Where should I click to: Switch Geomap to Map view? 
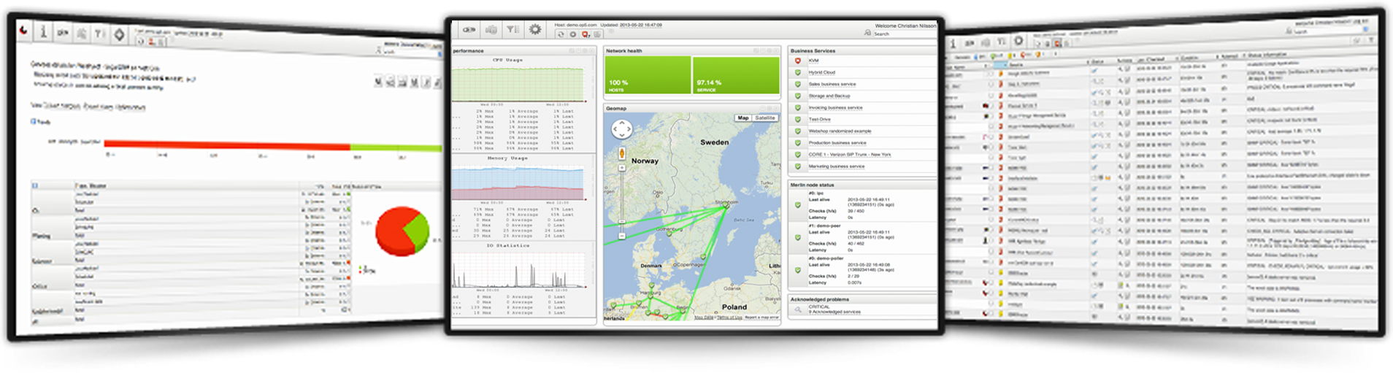point(743,118)
